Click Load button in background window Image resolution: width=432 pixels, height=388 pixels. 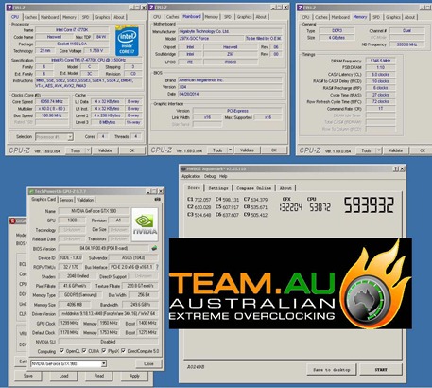click(63, 376)
